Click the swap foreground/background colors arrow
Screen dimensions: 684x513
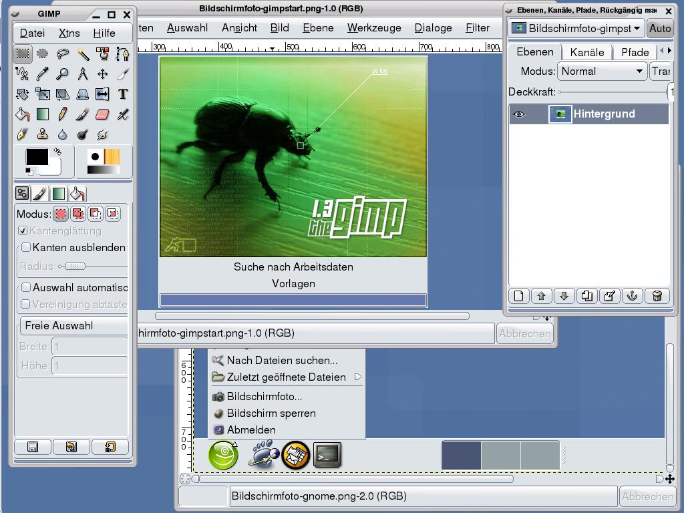click(x=57, y=152)
